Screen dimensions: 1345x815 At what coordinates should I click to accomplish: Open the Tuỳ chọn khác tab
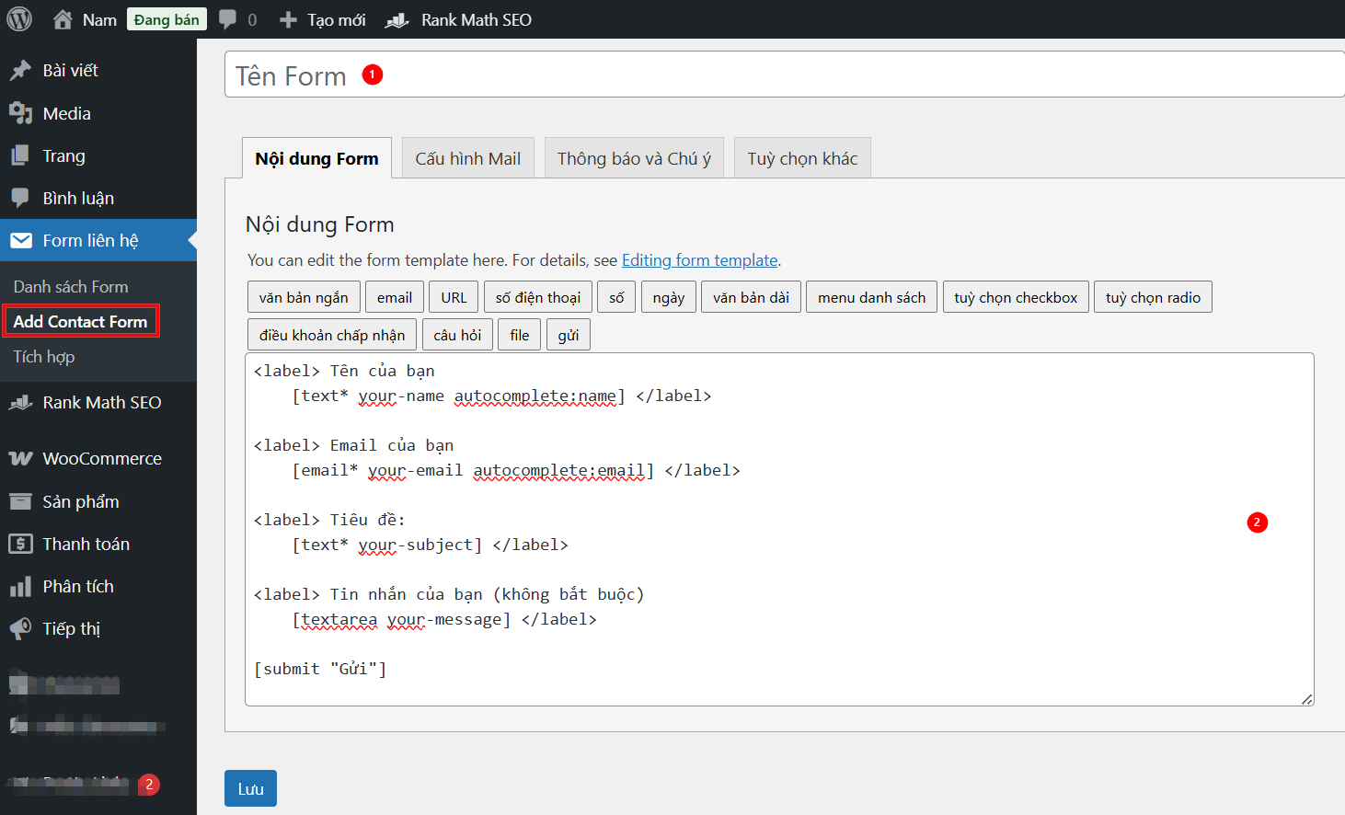tap(802, 158)
